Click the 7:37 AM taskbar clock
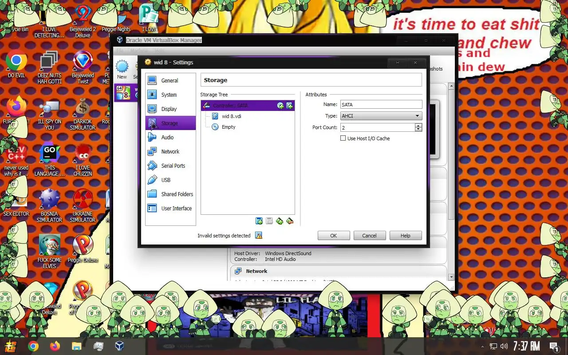 526,346
